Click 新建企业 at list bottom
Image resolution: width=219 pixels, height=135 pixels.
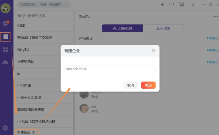click(24, 132)
